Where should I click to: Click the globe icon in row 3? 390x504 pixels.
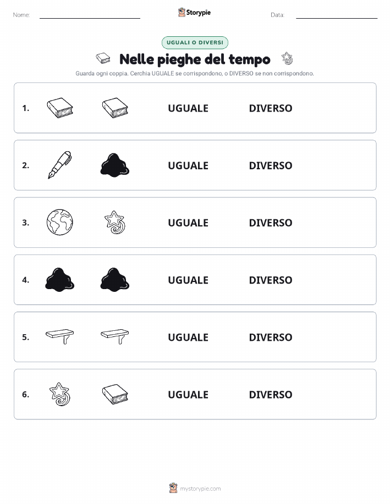[60, 222]
